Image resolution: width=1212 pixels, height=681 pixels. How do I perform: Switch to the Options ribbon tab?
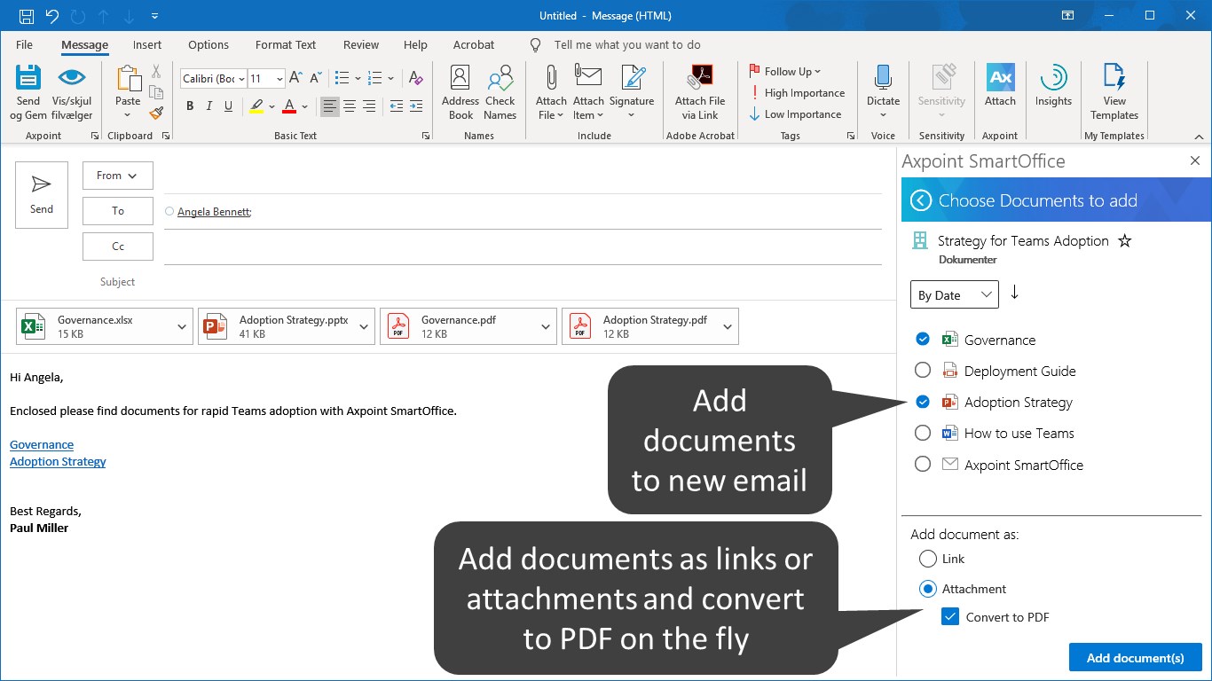click(x=209, y=44)
